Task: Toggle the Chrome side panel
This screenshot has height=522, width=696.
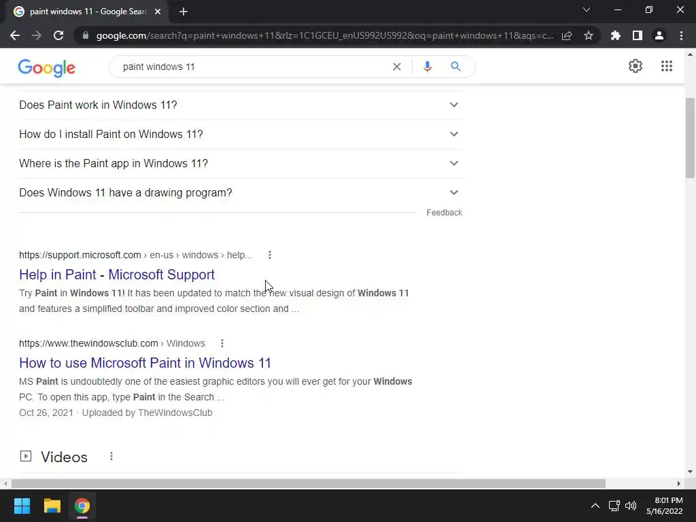Action: tap(638, 35)
